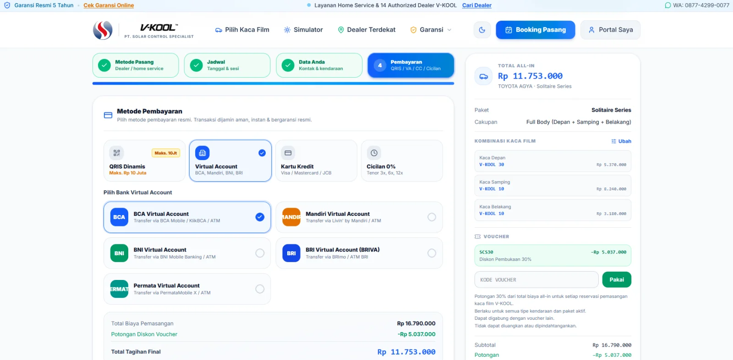Viewport: 733px width, 360px height.
Task: Click the Subtotal Rp 16.790.000 value
Action: click(612, 345)
